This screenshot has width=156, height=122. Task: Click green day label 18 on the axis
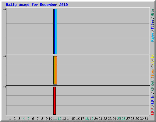[x=87, y=119]
